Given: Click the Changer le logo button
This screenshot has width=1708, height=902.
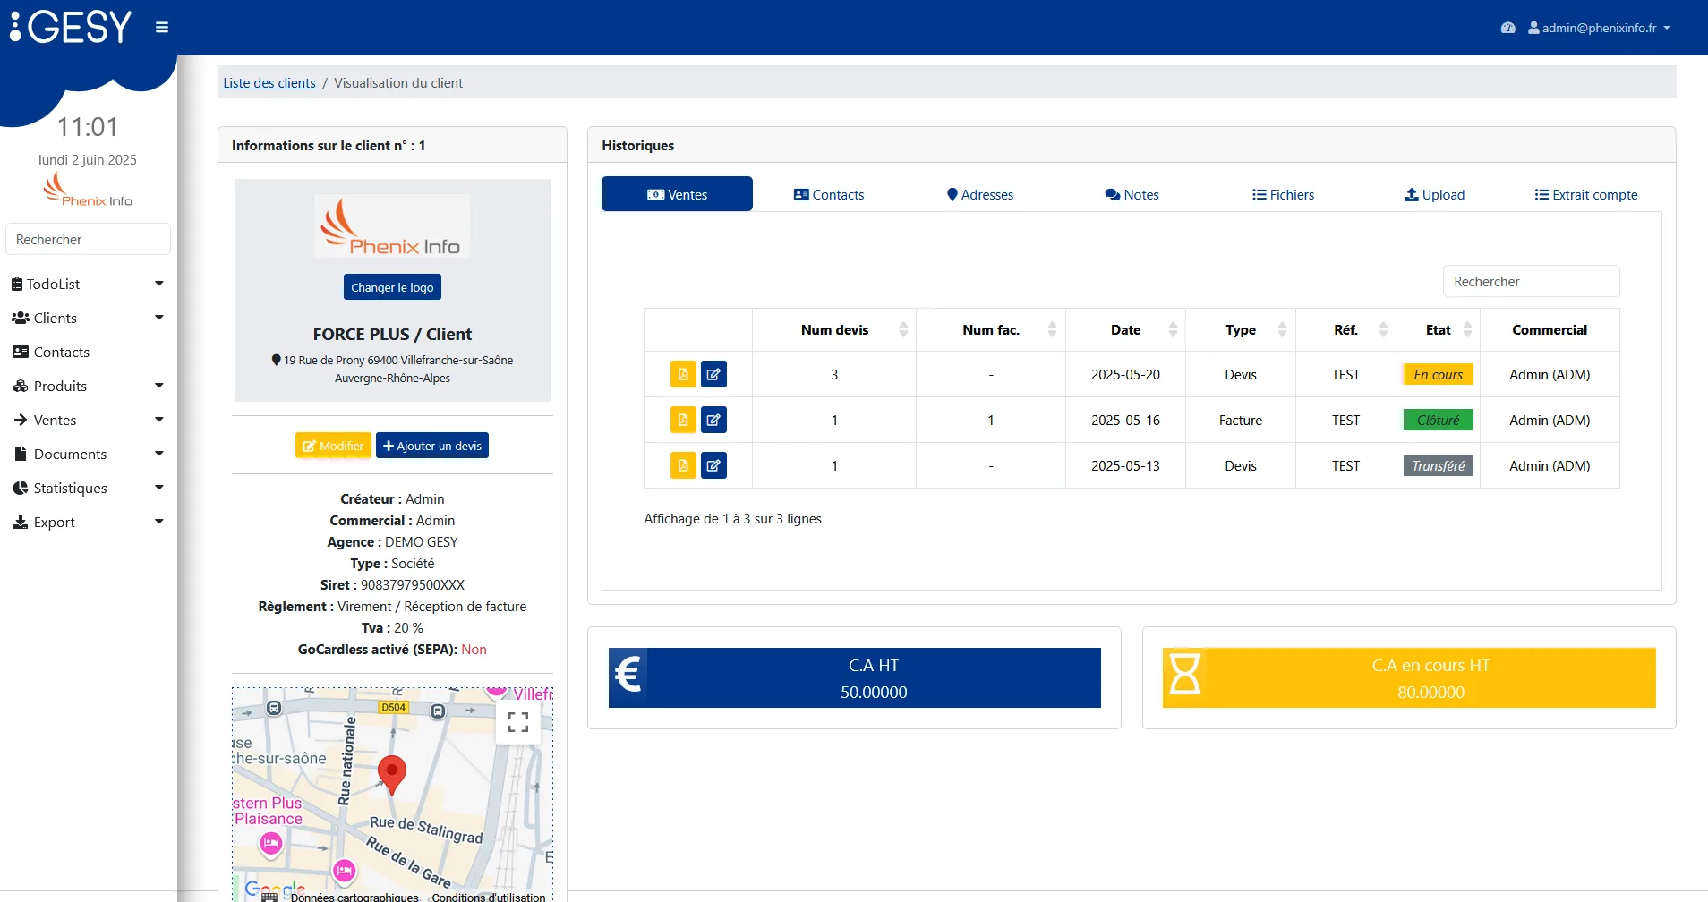Looking at the screenshot, I should click(x=392, y=287).
